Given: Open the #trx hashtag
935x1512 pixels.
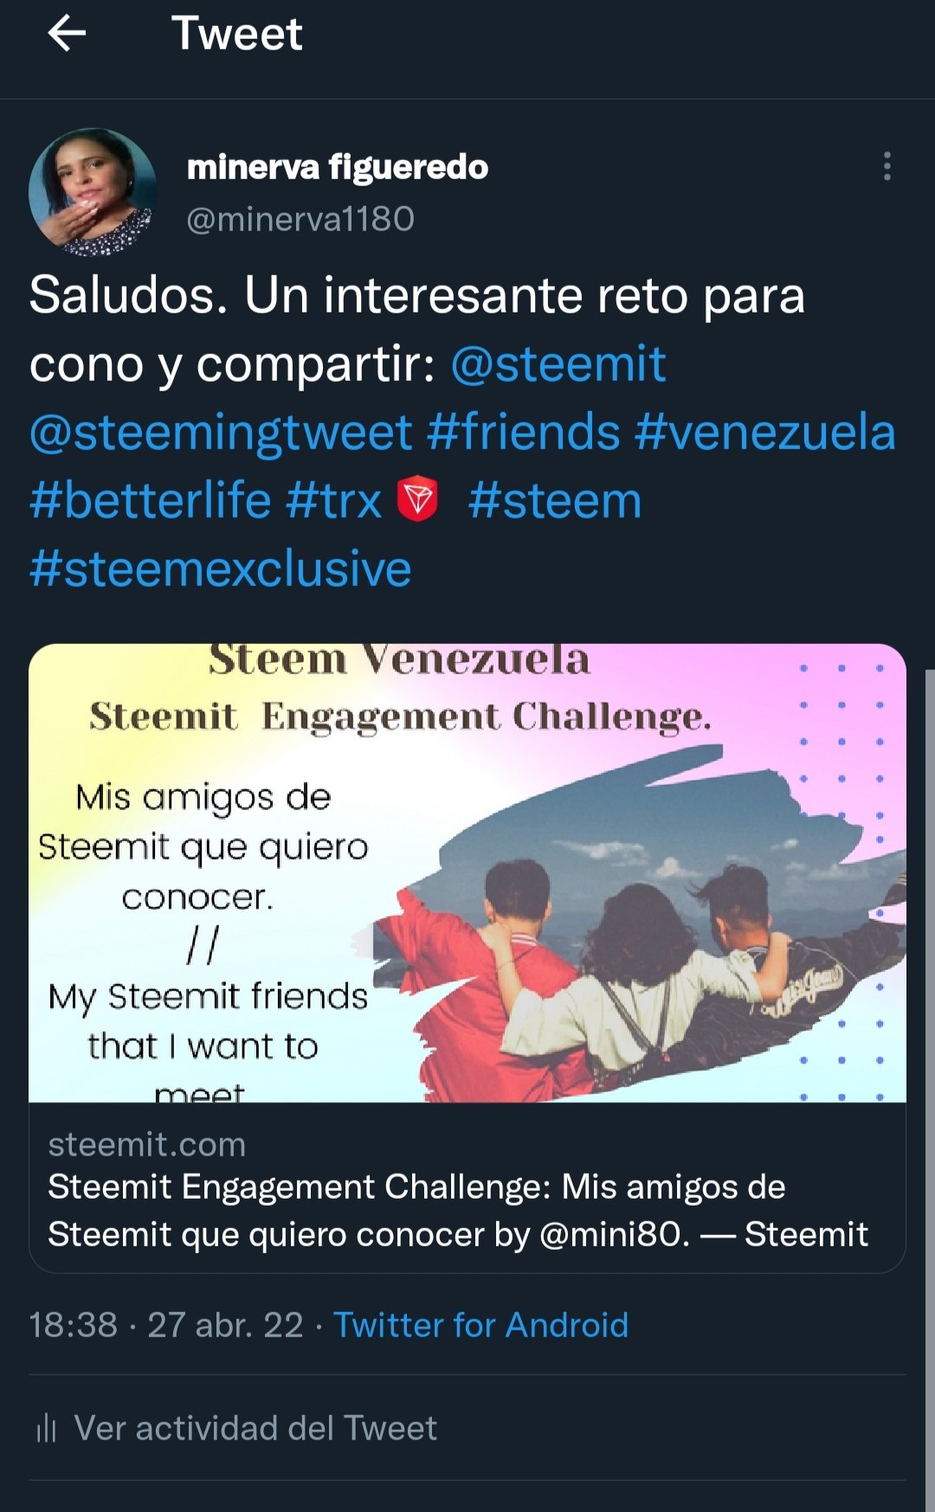Looking at the screenshot, I should pyautogui.click(x=334, y=500).
